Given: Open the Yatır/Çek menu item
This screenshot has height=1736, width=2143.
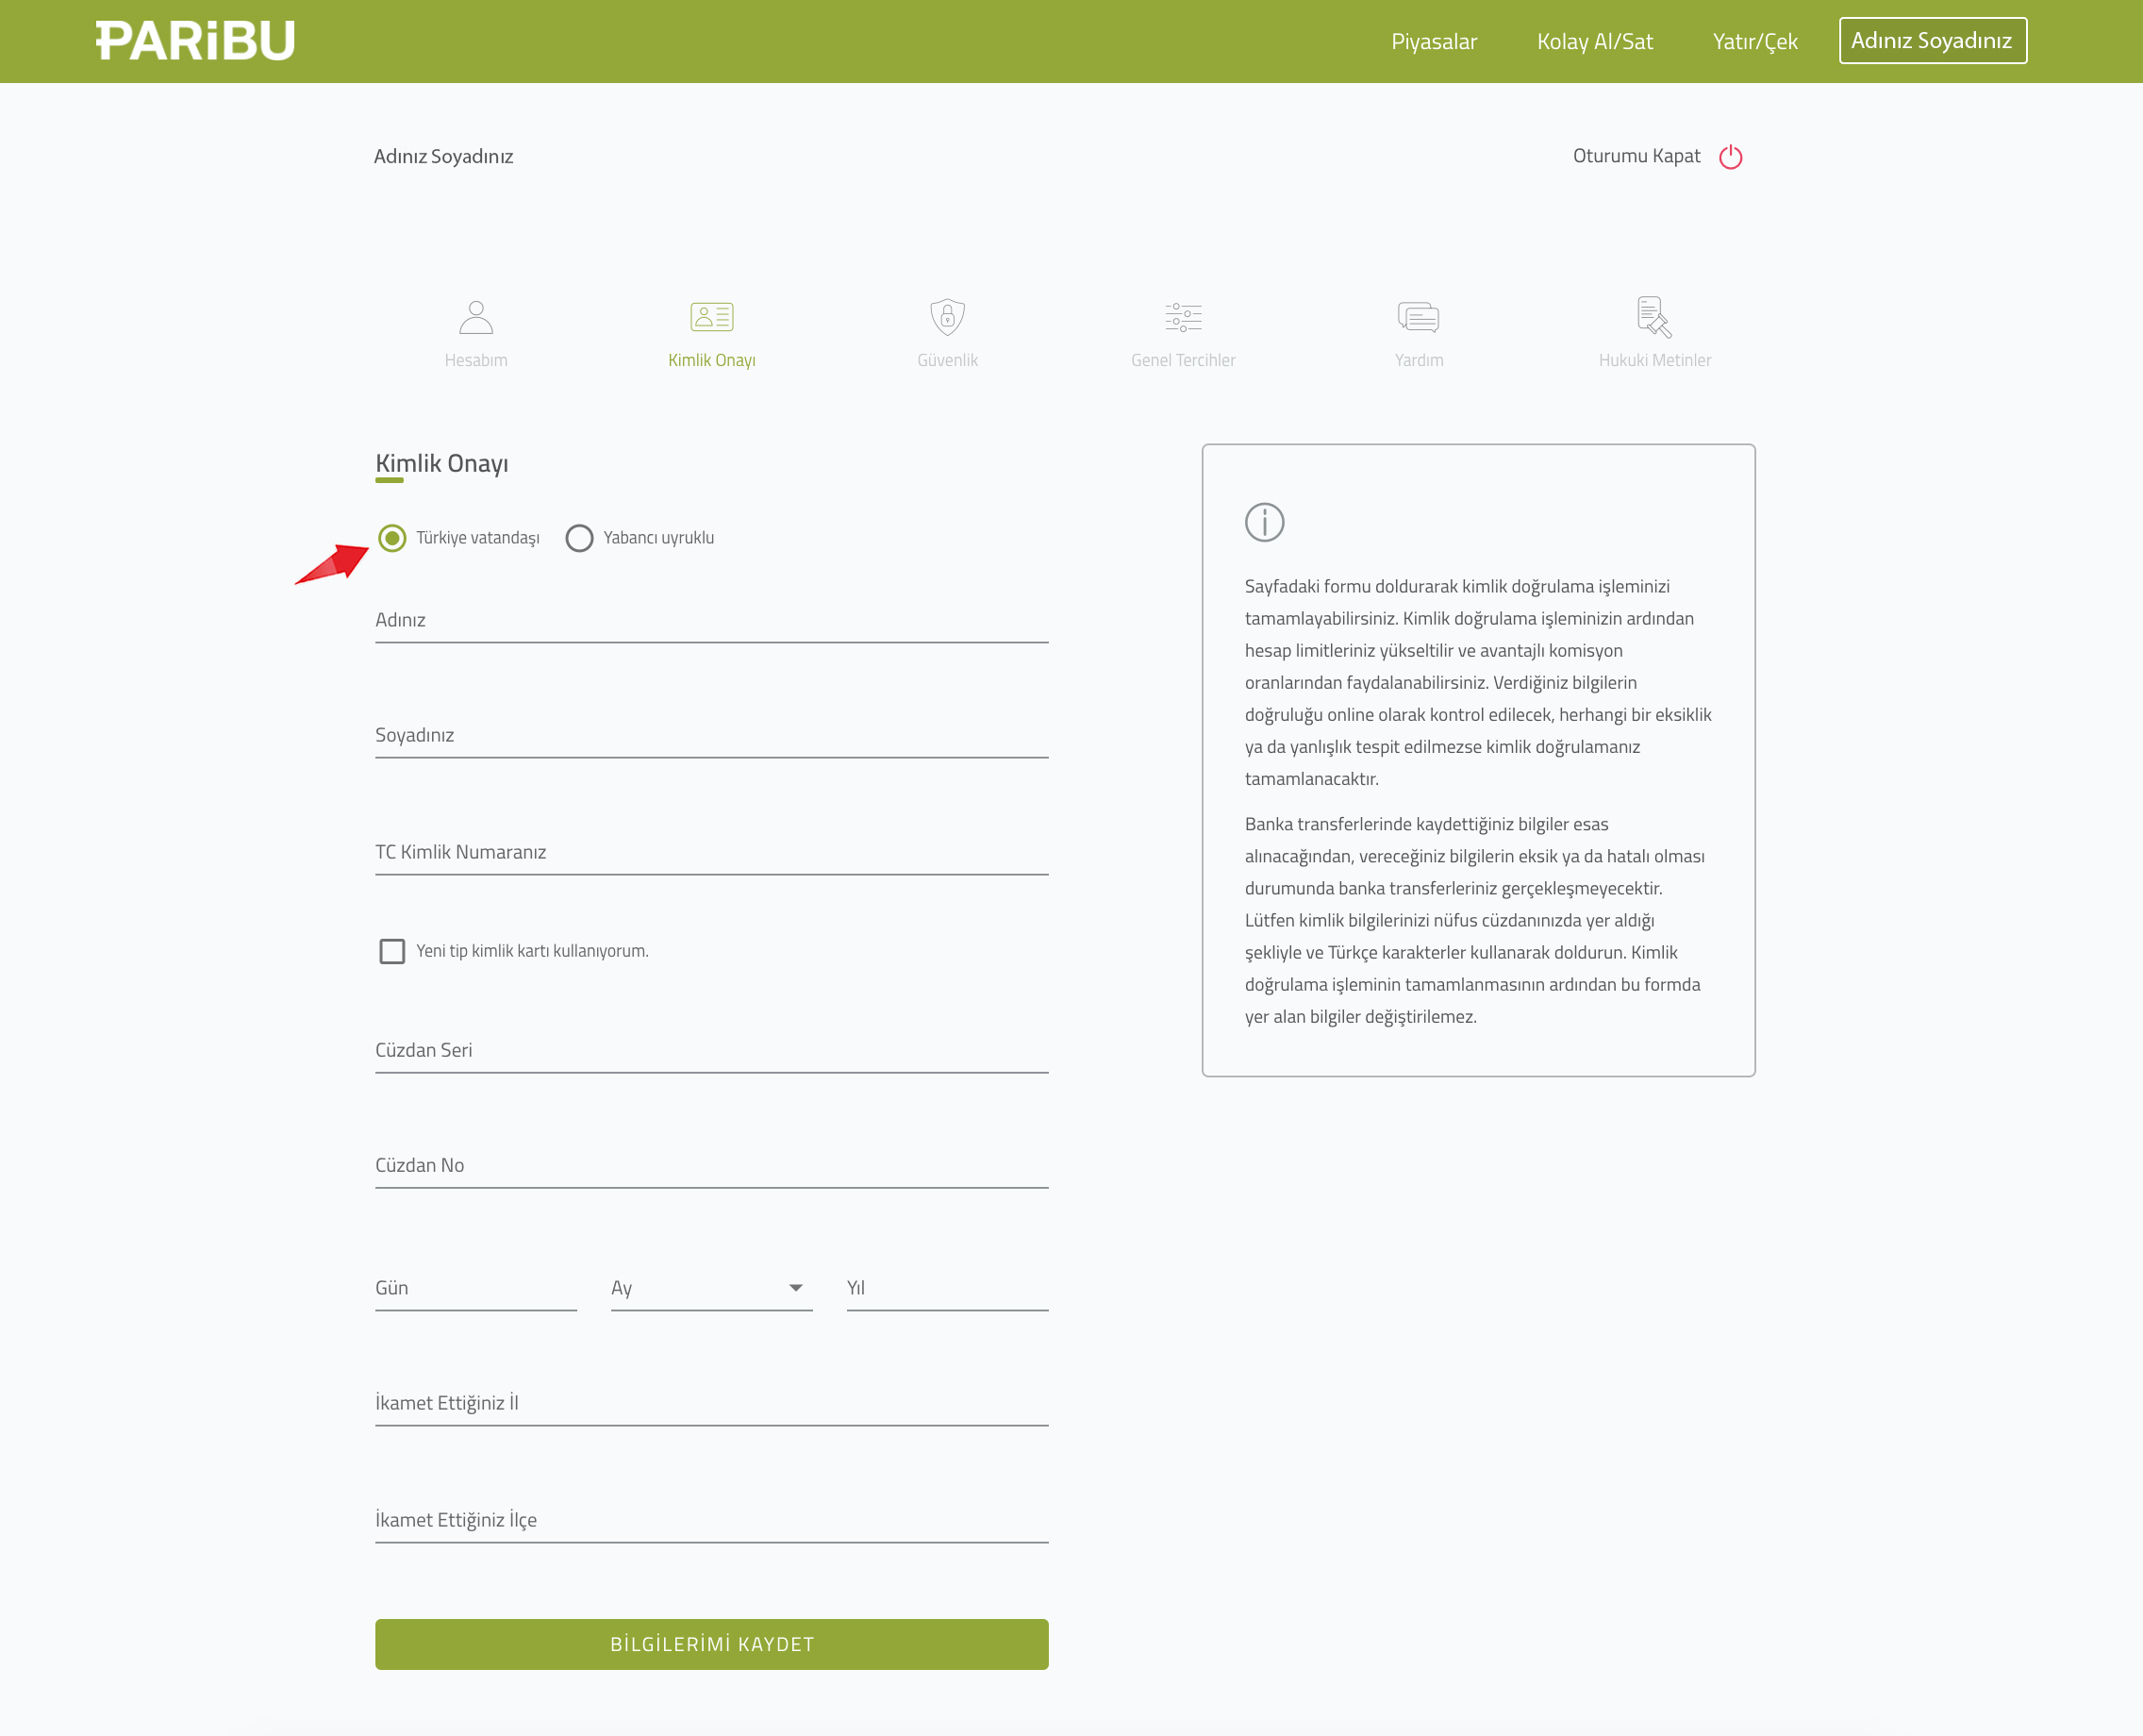Looking at the screenshot, I should 1754,42.
